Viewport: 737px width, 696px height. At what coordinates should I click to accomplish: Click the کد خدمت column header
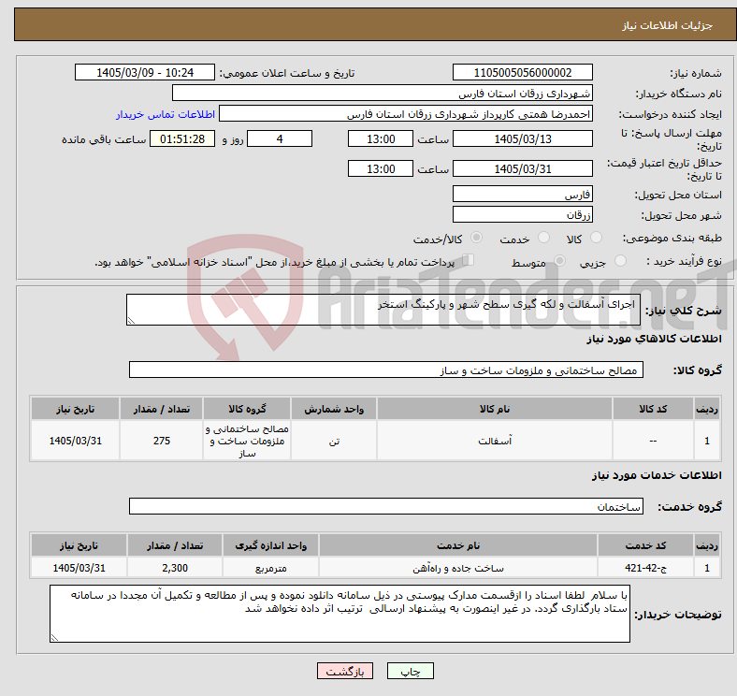click(x=646, y=545)
